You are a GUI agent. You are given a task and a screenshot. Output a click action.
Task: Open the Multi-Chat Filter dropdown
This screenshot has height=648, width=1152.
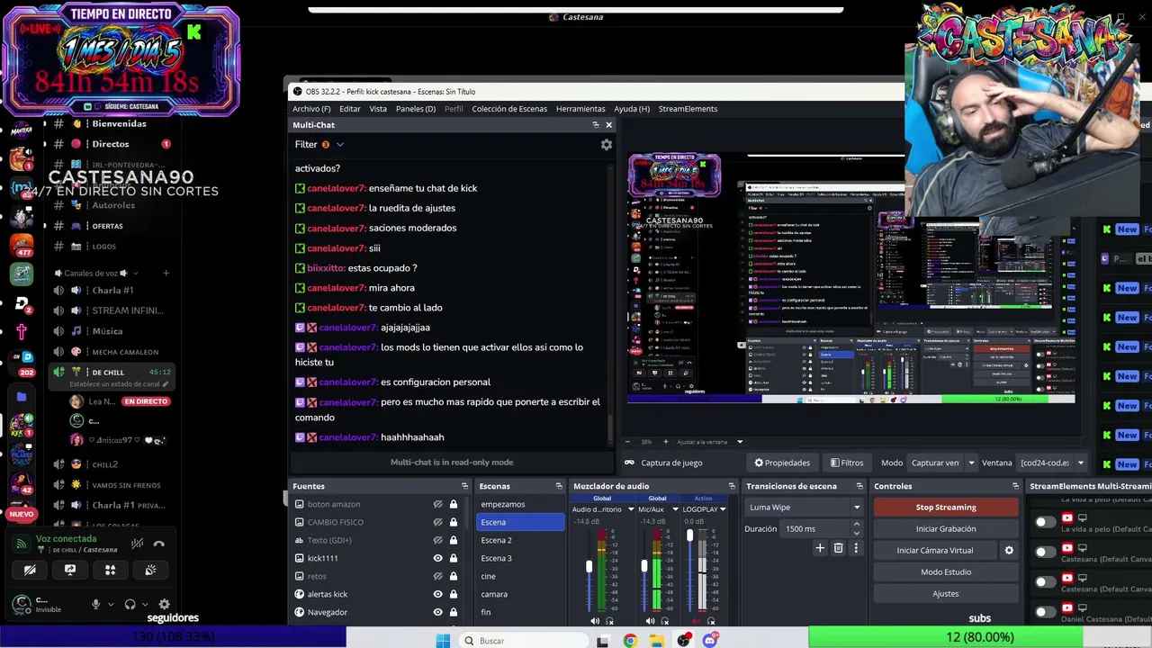319,144
